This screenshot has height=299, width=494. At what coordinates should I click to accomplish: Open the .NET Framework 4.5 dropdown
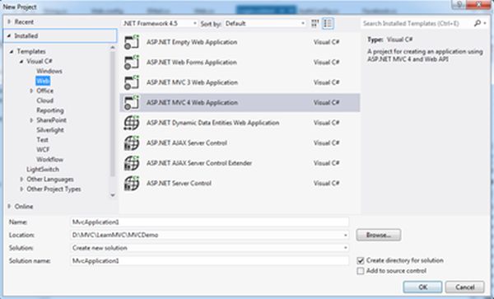pos(160,24)
